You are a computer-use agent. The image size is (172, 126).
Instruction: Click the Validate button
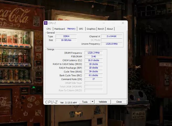click(103, 102)
